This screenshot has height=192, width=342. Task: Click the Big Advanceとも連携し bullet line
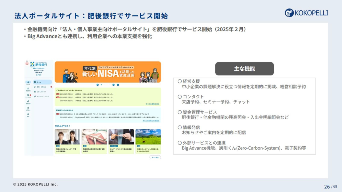click(88, 37)
